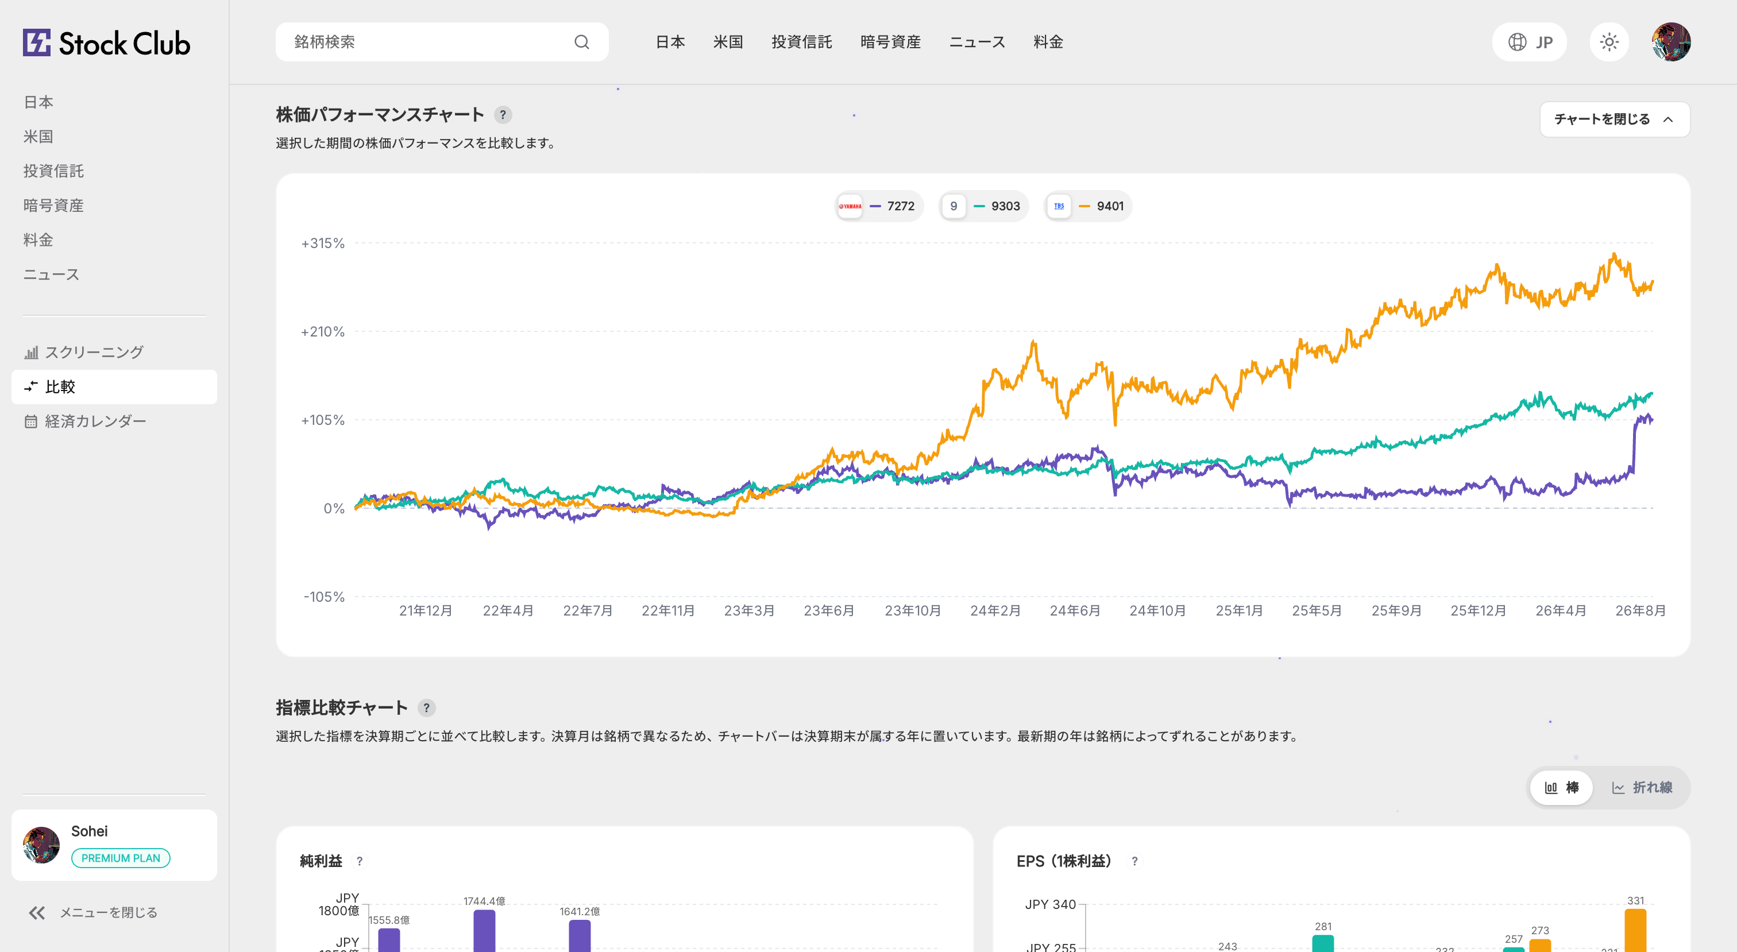Click the 比較 arrows icon
1737x952 pixels.
(x=31, y=386)
